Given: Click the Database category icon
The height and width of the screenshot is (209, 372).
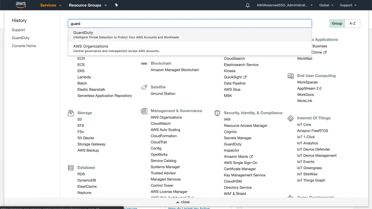Looking at the screenshot, I should (x=71, y=168).
